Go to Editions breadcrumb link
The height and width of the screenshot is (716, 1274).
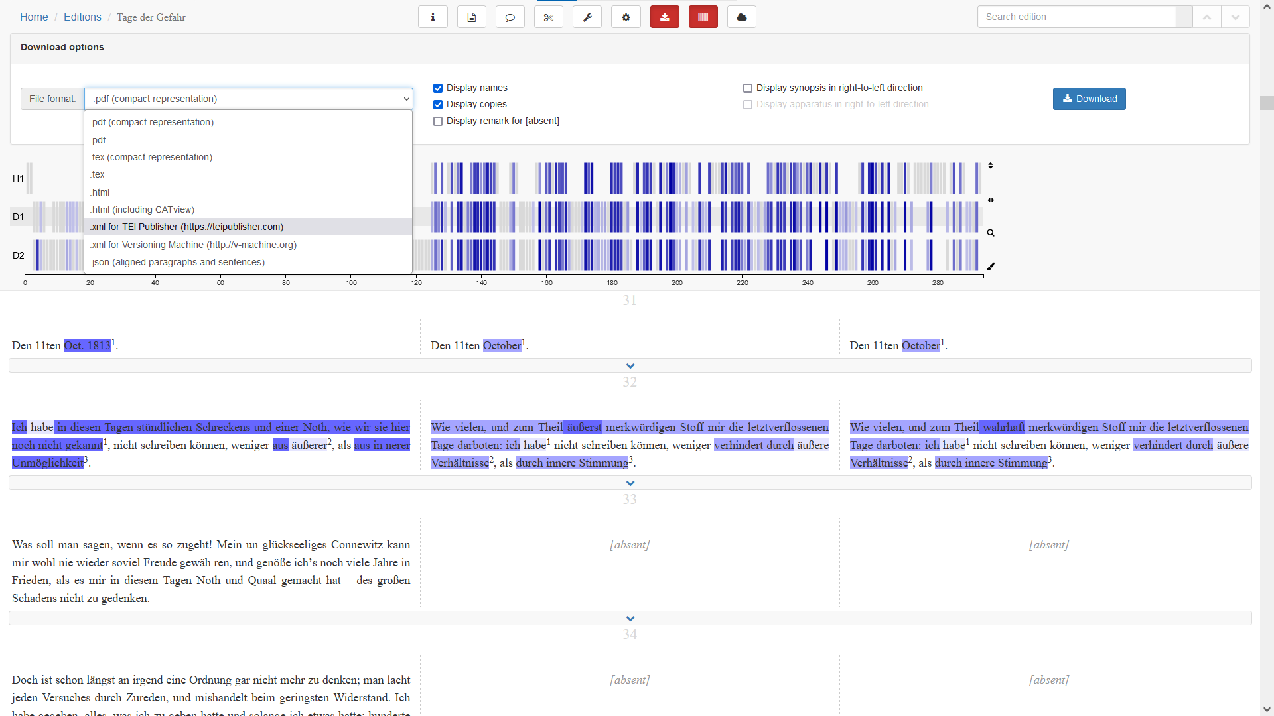(x=82, y=17)
